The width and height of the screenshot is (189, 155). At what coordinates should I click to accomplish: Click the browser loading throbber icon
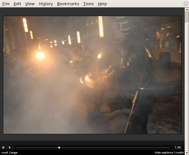click(185, 4)
